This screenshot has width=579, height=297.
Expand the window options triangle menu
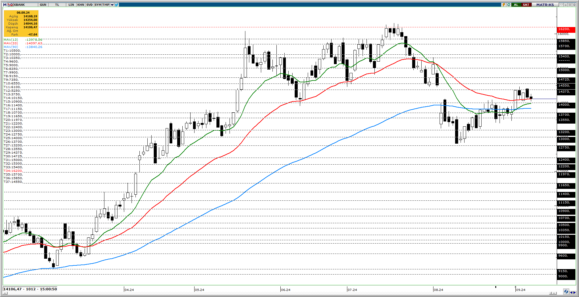(x=561, y=5)
